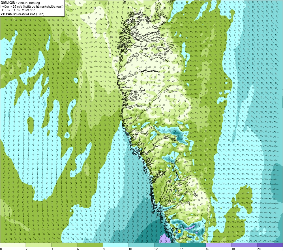Select the 18–20 m/s purple swatch

coord(245,245)
